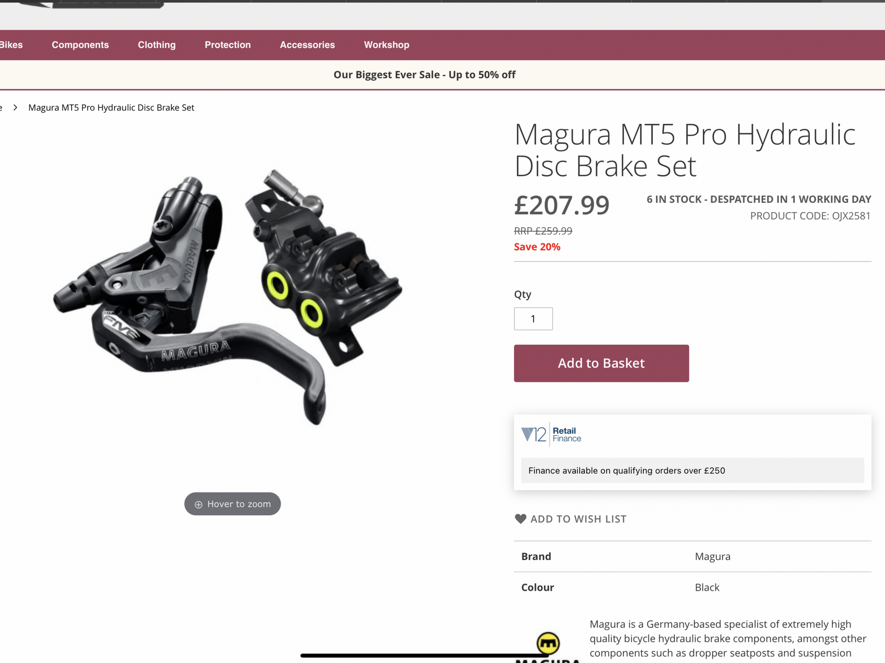885x663 pixels.
Task: Click the Magura MT5 Pro breadcrumb link
Action: pyautogui.click(x=111, y=107)
